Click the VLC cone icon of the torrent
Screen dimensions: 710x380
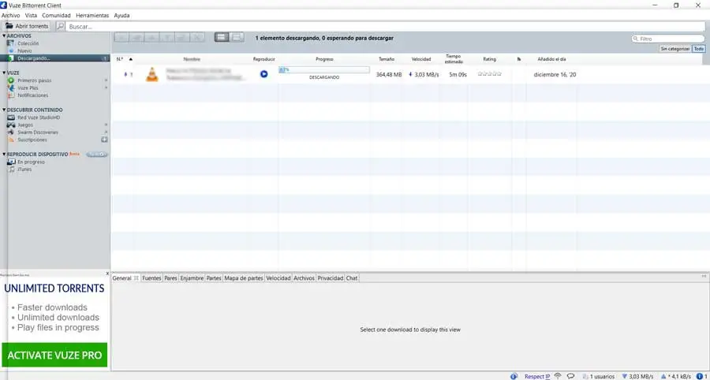[152, 74]
